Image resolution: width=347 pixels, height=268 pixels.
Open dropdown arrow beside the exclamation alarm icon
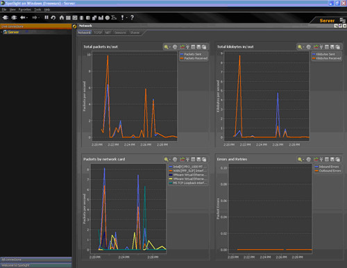[x=127, y=17]
